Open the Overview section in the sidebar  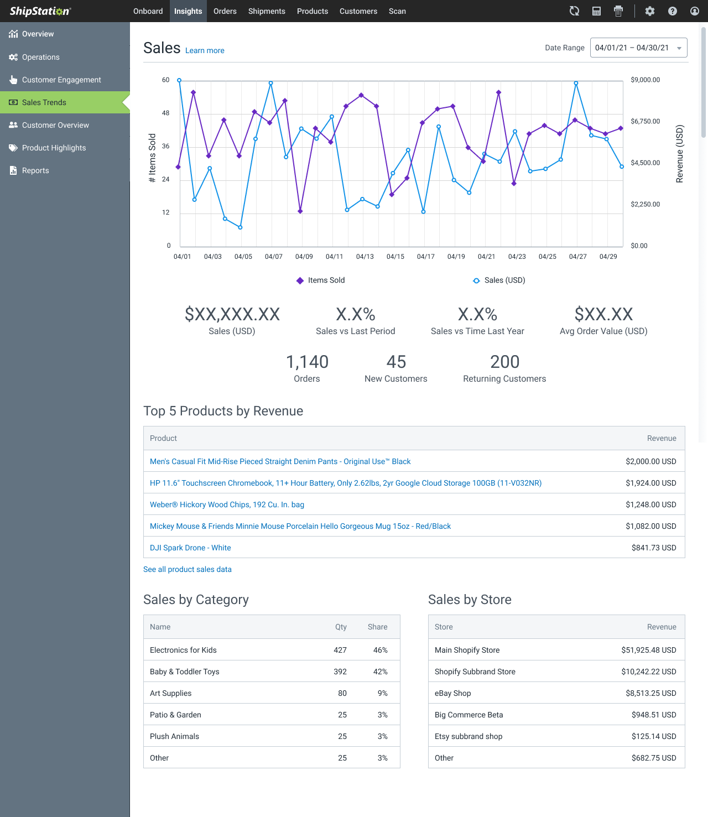[38, 34]
